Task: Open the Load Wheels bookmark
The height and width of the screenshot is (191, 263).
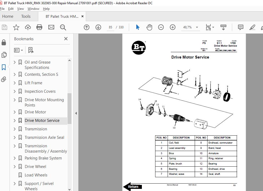Action: (36, 175)
